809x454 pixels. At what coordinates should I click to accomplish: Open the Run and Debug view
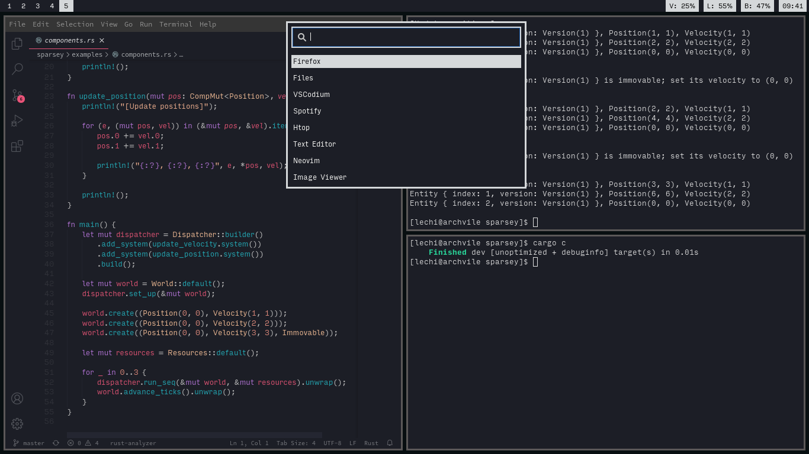point(17,121)
